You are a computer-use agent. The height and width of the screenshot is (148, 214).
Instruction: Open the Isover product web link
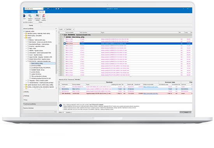pos(151,87)
